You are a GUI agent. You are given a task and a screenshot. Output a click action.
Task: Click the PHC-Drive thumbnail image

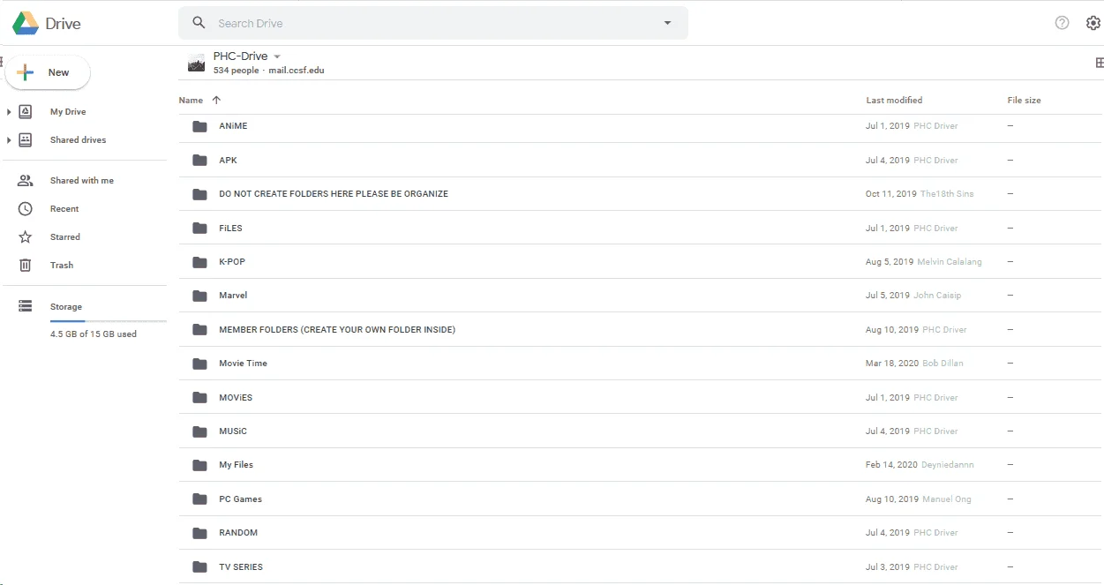[196, 63]
